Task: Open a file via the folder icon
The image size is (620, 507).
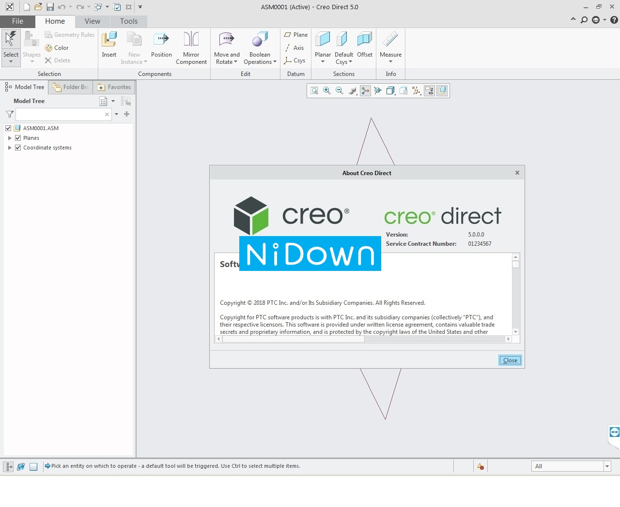Action: pos(38,7)
